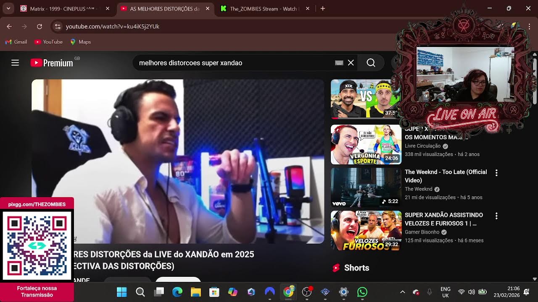The width and height of the screenshot is (538, 302).
Task: Open the site information icon beside the URL
Action: point(58,26)
